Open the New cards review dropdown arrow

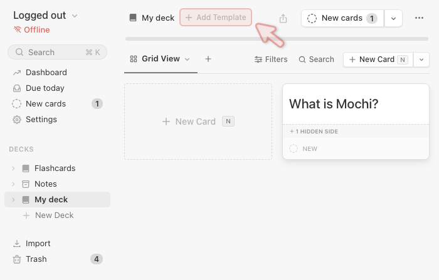coord(393,18)
